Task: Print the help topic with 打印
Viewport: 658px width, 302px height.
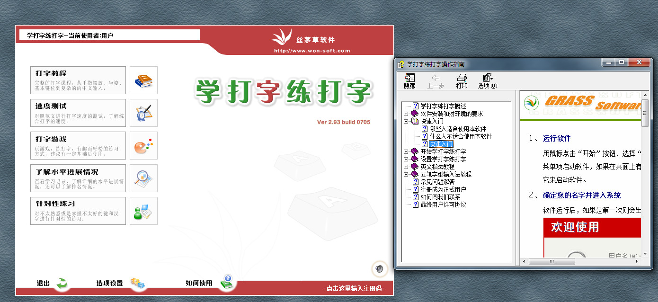Action: [462, 81]
